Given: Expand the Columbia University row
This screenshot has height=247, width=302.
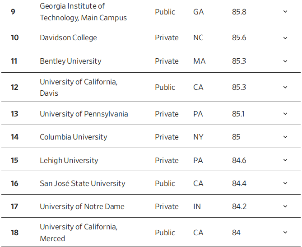Looking at the screenshot, I should pyautogui.click(x=285, y=137).
